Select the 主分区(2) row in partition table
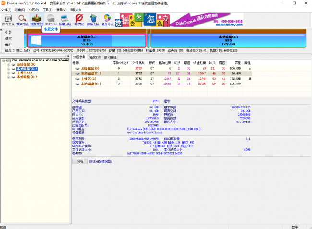 pyautogui.click(x=162, y=79)
